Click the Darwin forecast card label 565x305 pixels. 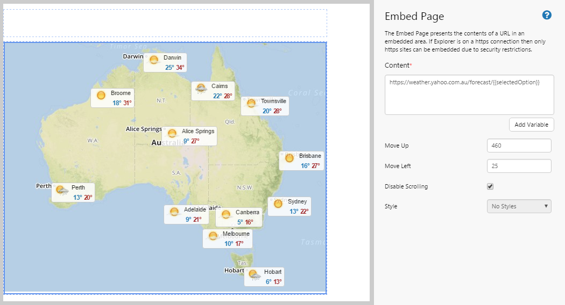(172, 57)
